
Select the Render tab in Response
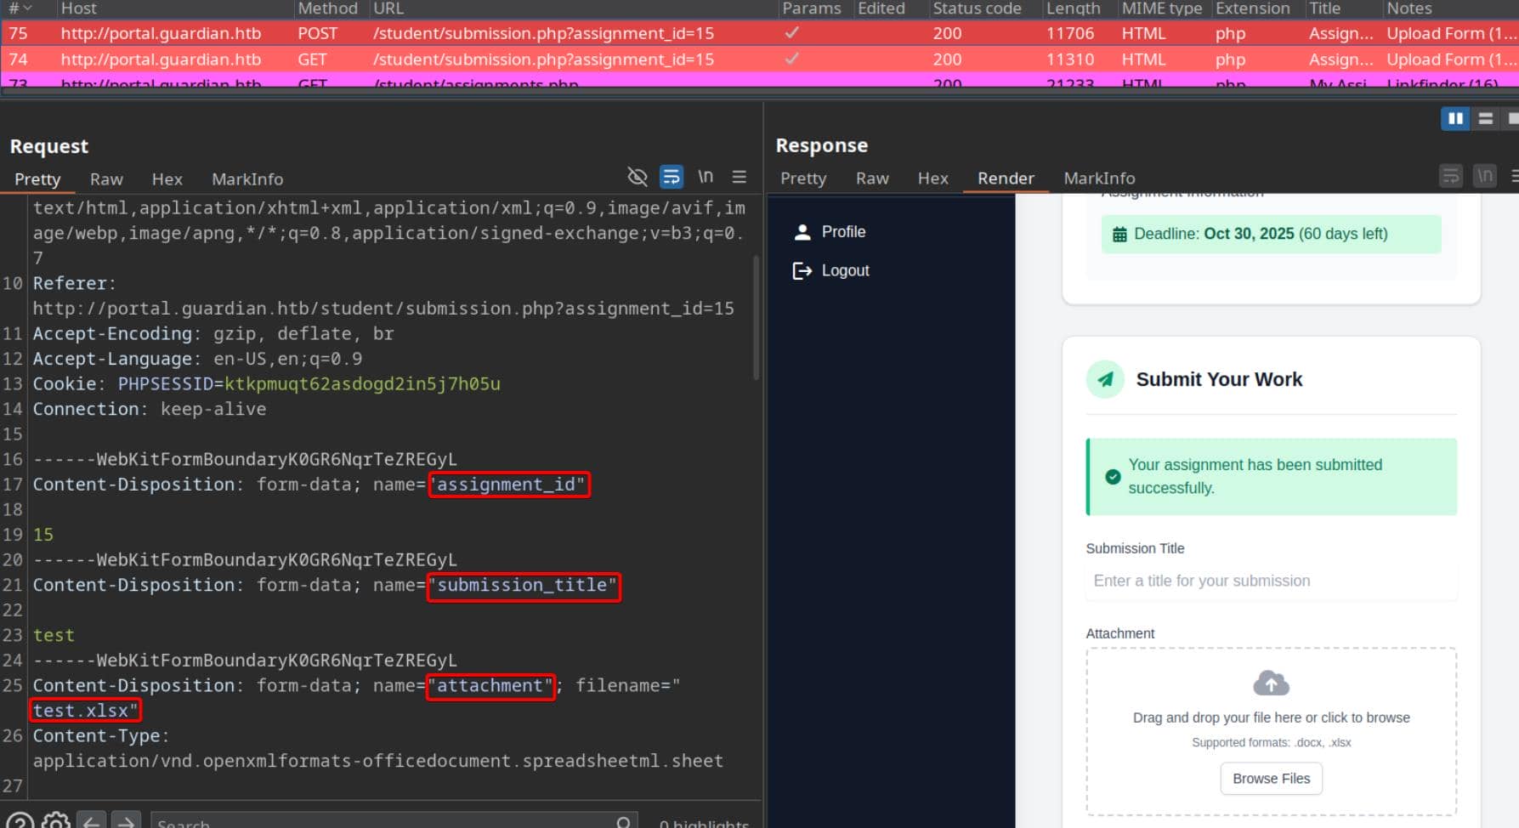(1006, 179)
